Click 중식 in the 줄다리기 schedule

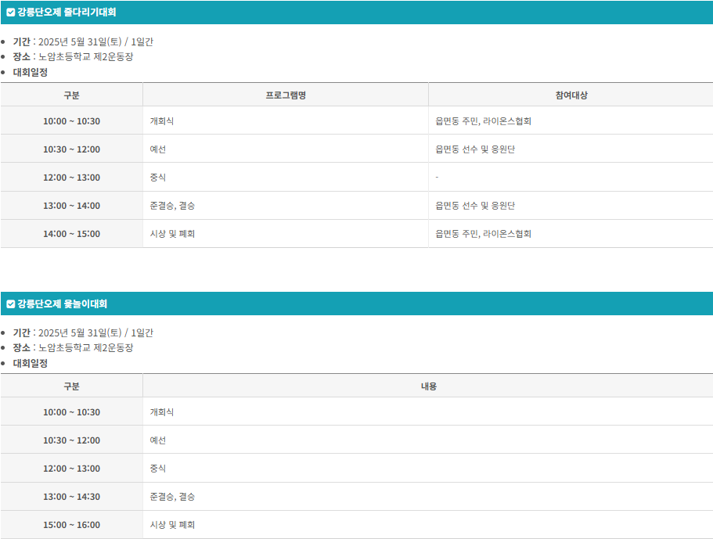[x=158, y=178]
